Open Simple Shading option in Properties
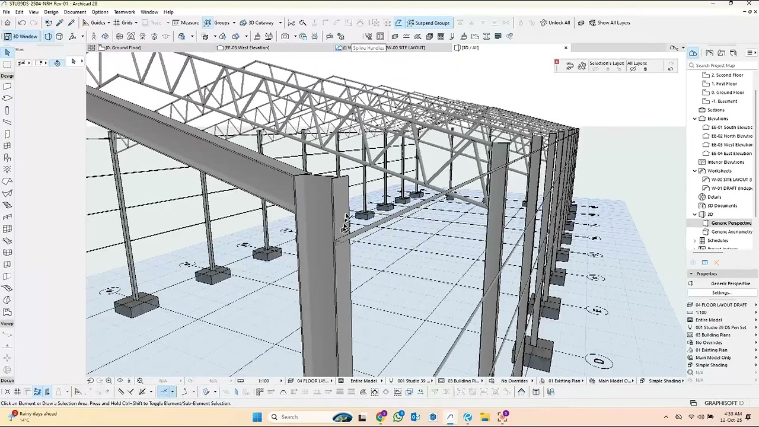This screenshot has width=759, height=427. (721, 365)
